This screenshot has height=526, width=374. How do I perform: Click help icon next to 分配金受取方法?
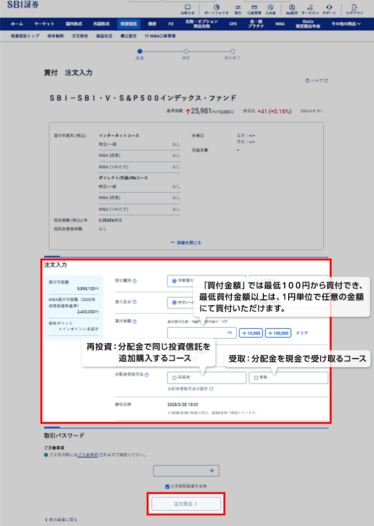147,375
